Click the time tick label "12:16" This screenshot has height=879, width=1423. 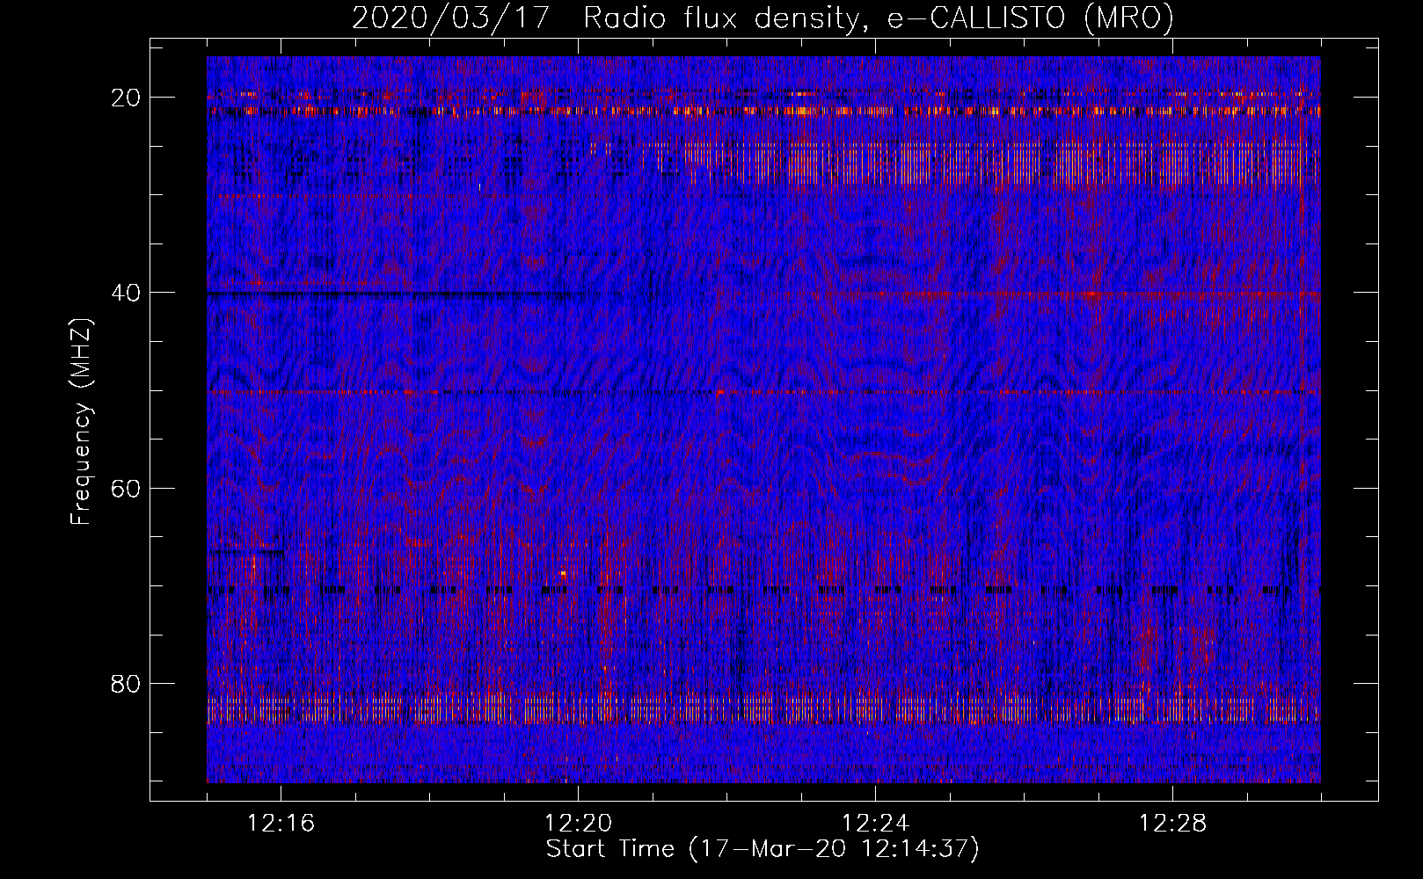pyautogui.click(x=281, y=824)
